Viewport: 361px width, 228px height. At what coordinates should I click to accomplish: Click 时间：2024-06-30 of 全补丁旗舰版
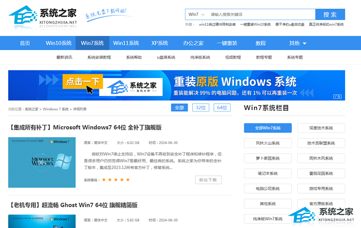(163, 143)
